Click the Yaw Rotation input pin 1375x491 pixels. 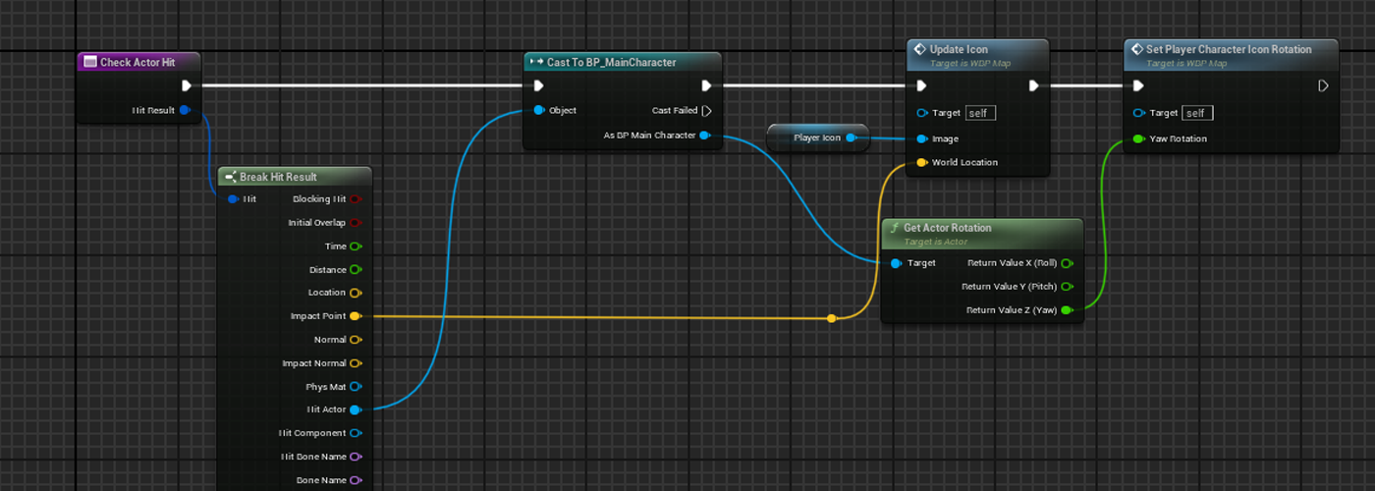tap(1138, 138)
